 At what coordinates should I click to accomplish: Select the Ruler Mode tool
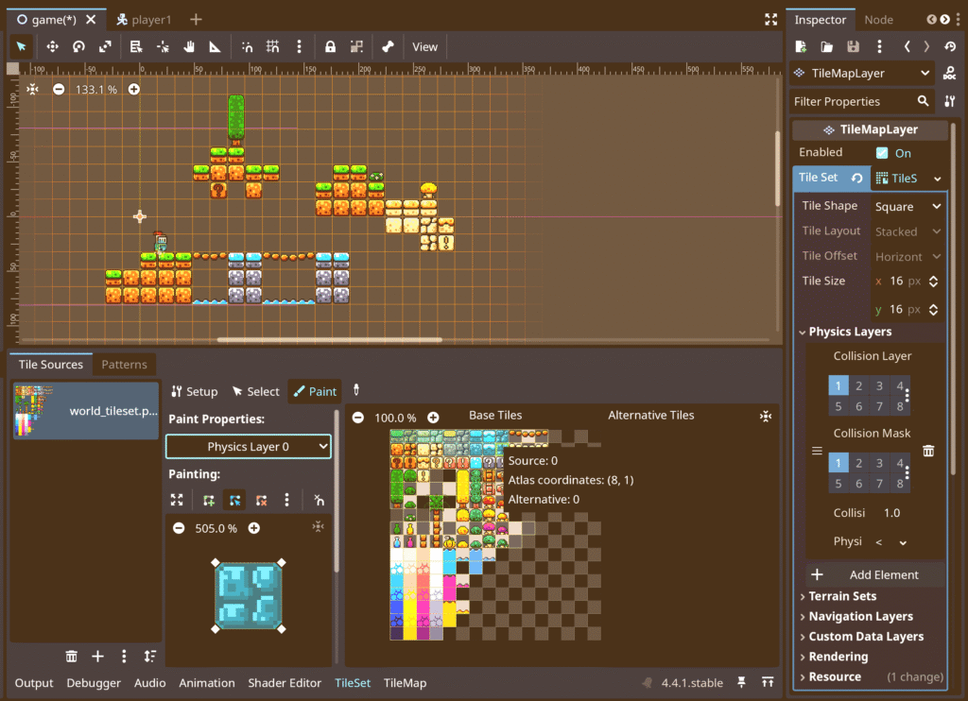coord(215,47)
